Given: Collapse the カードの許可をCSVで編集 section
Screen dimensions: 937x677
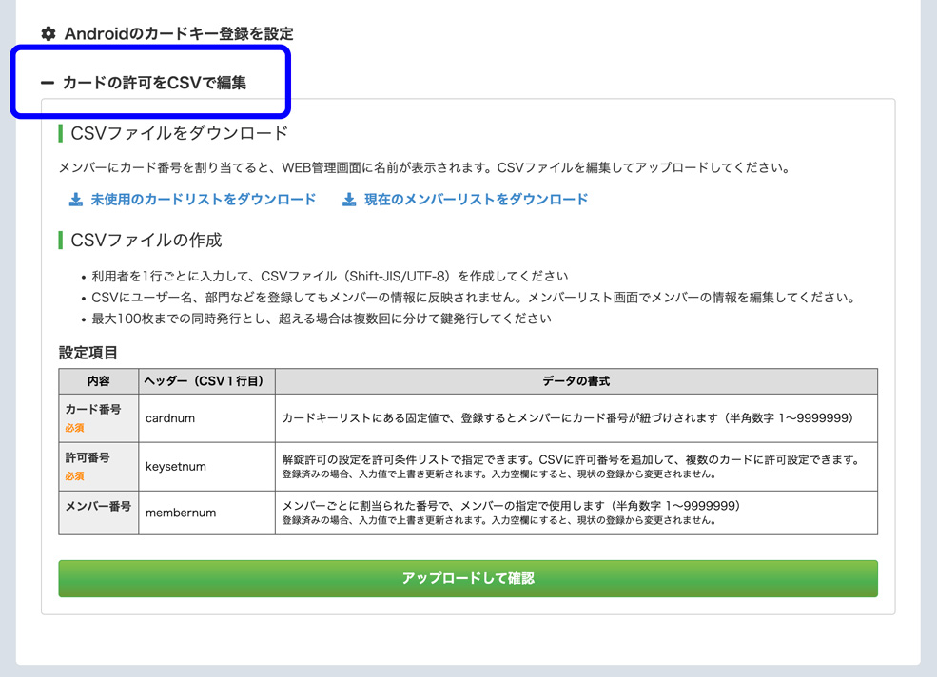Looking at the screenshot, I should pos(154,84).
